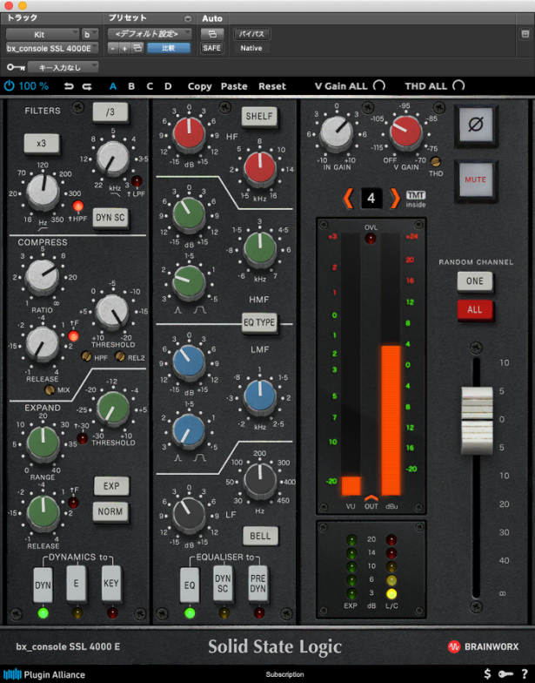Click the バイパス bypass button

(251, 34)
